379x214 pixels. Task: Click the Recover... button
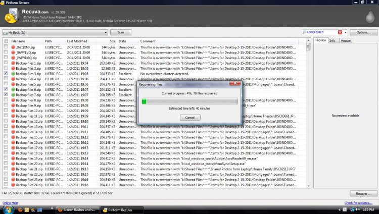point(363,194)
